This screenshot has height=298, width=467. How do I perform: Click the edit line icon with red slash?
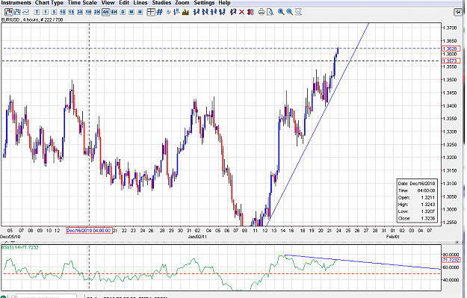pos(233,12)
